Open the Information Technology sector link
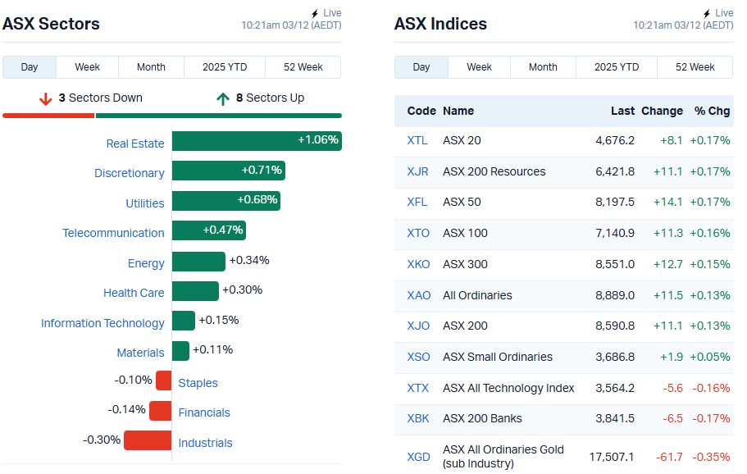This screenshot has height=474, width=747. (102, 323)
